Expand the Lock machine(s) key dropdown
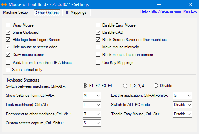 pos(92,105)
